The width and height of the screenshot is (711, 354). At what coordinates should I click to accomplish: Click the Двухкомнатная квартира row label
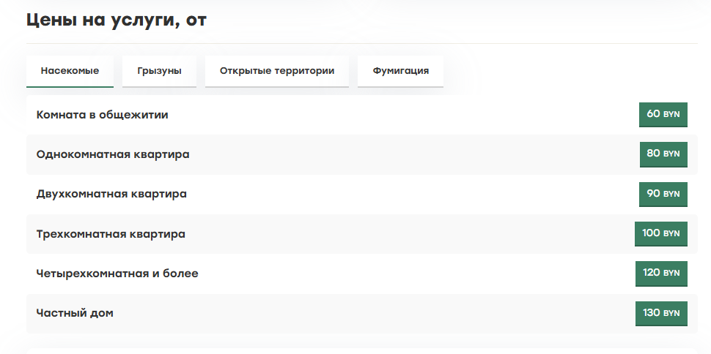[111, 195]
